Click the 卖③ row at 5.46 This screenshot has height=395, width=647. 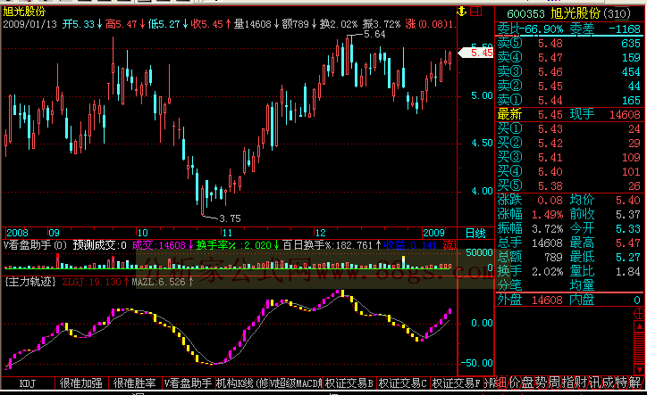(568, 71)
